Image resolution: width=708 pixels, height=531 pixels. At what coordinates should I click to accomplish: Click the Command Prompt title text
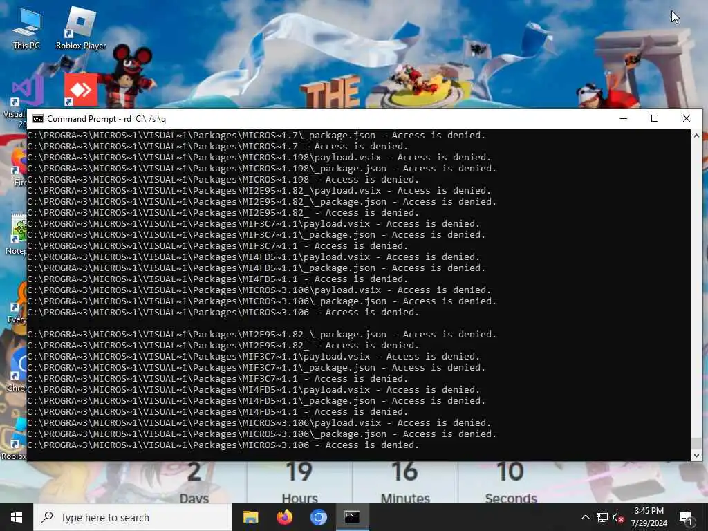click(x=106, y=119)
